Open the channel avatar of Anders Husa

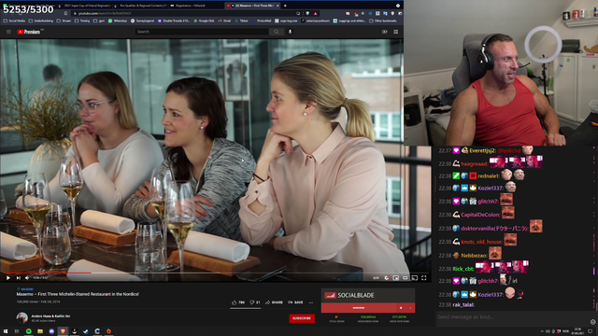[22, 317]
